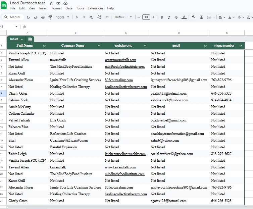Open the Edit menu
253x209 pixels.
[x=22, y=8]
